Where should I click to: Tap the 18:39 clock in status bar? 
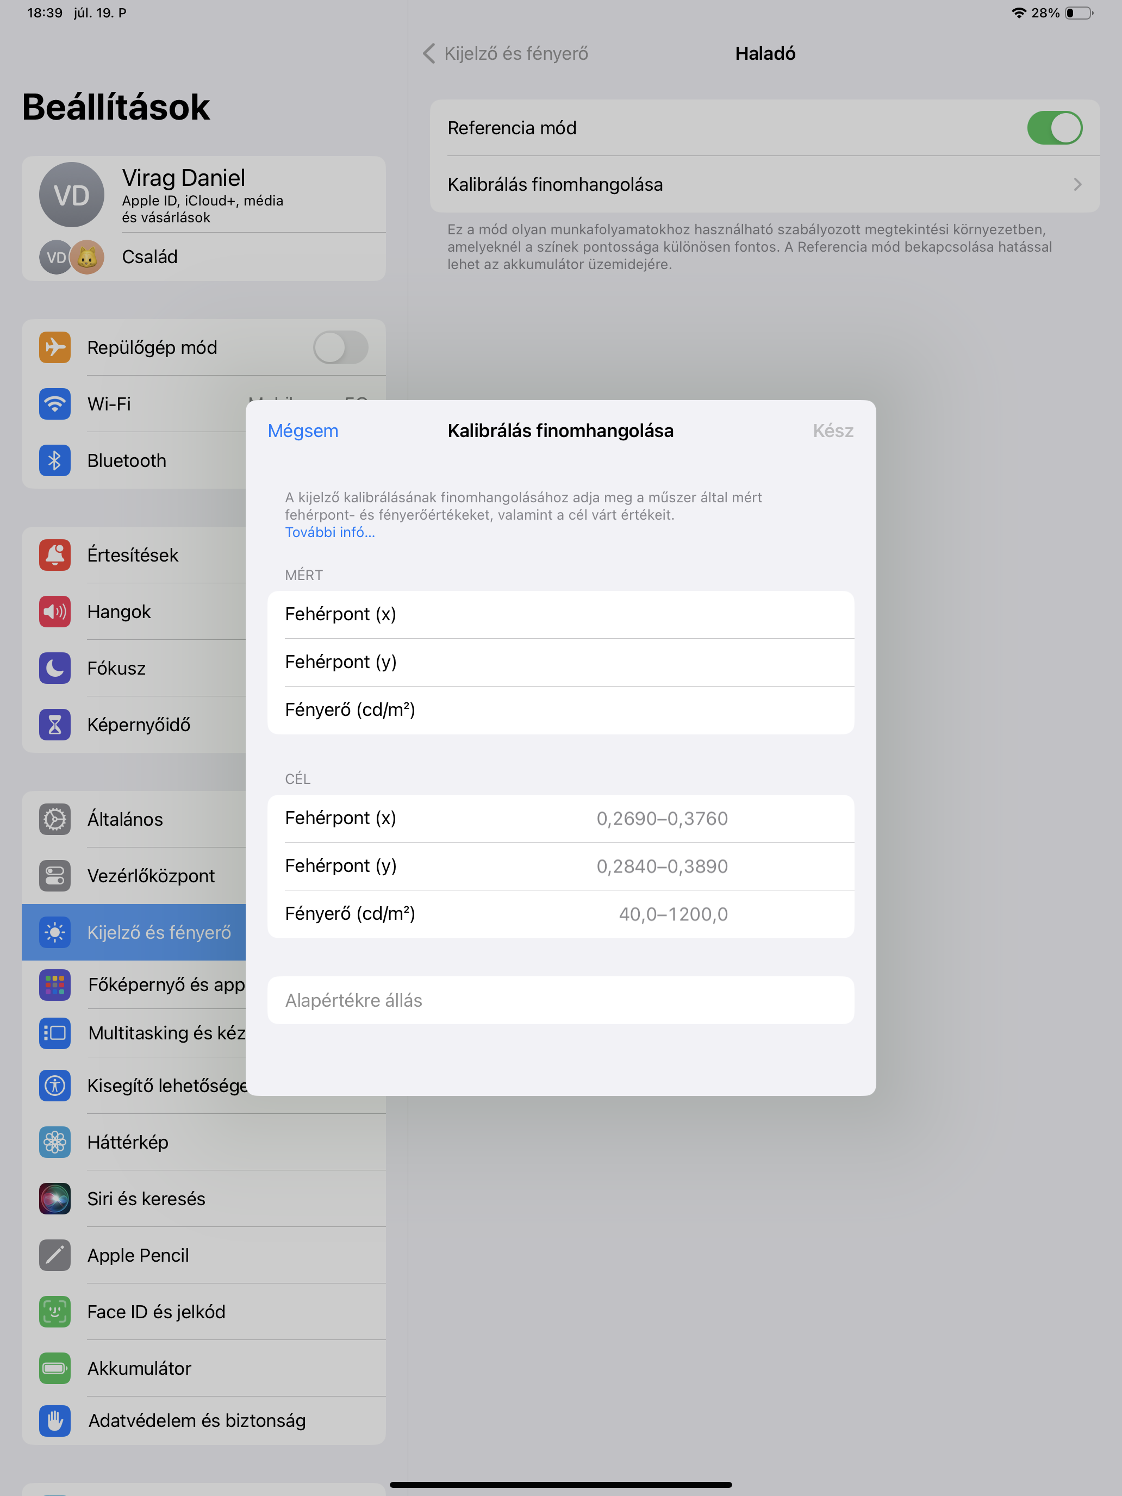[45, 13]
